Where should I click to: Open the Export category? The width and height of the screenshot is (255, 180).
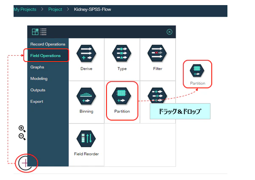48,101
